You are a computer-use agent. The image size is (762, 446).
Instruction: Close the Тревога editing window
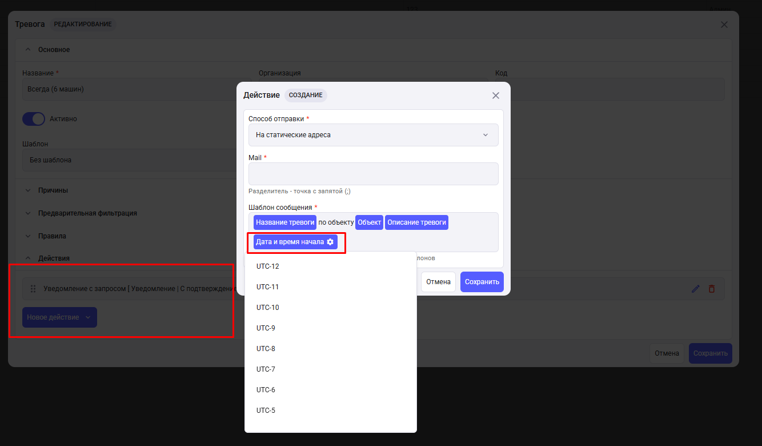click(724, 25)
